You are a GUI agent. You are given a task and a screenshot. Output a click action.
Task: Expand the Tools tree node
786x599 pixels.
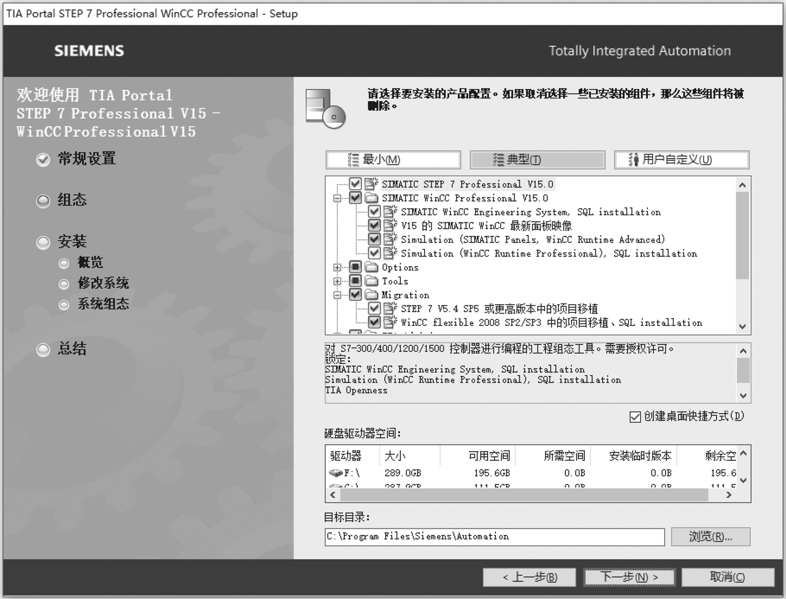[x=337, y=281]
